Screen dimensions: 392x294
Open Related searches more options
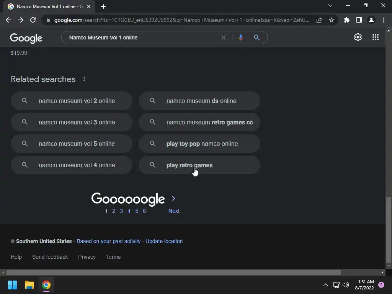click(x=84, y=79)
